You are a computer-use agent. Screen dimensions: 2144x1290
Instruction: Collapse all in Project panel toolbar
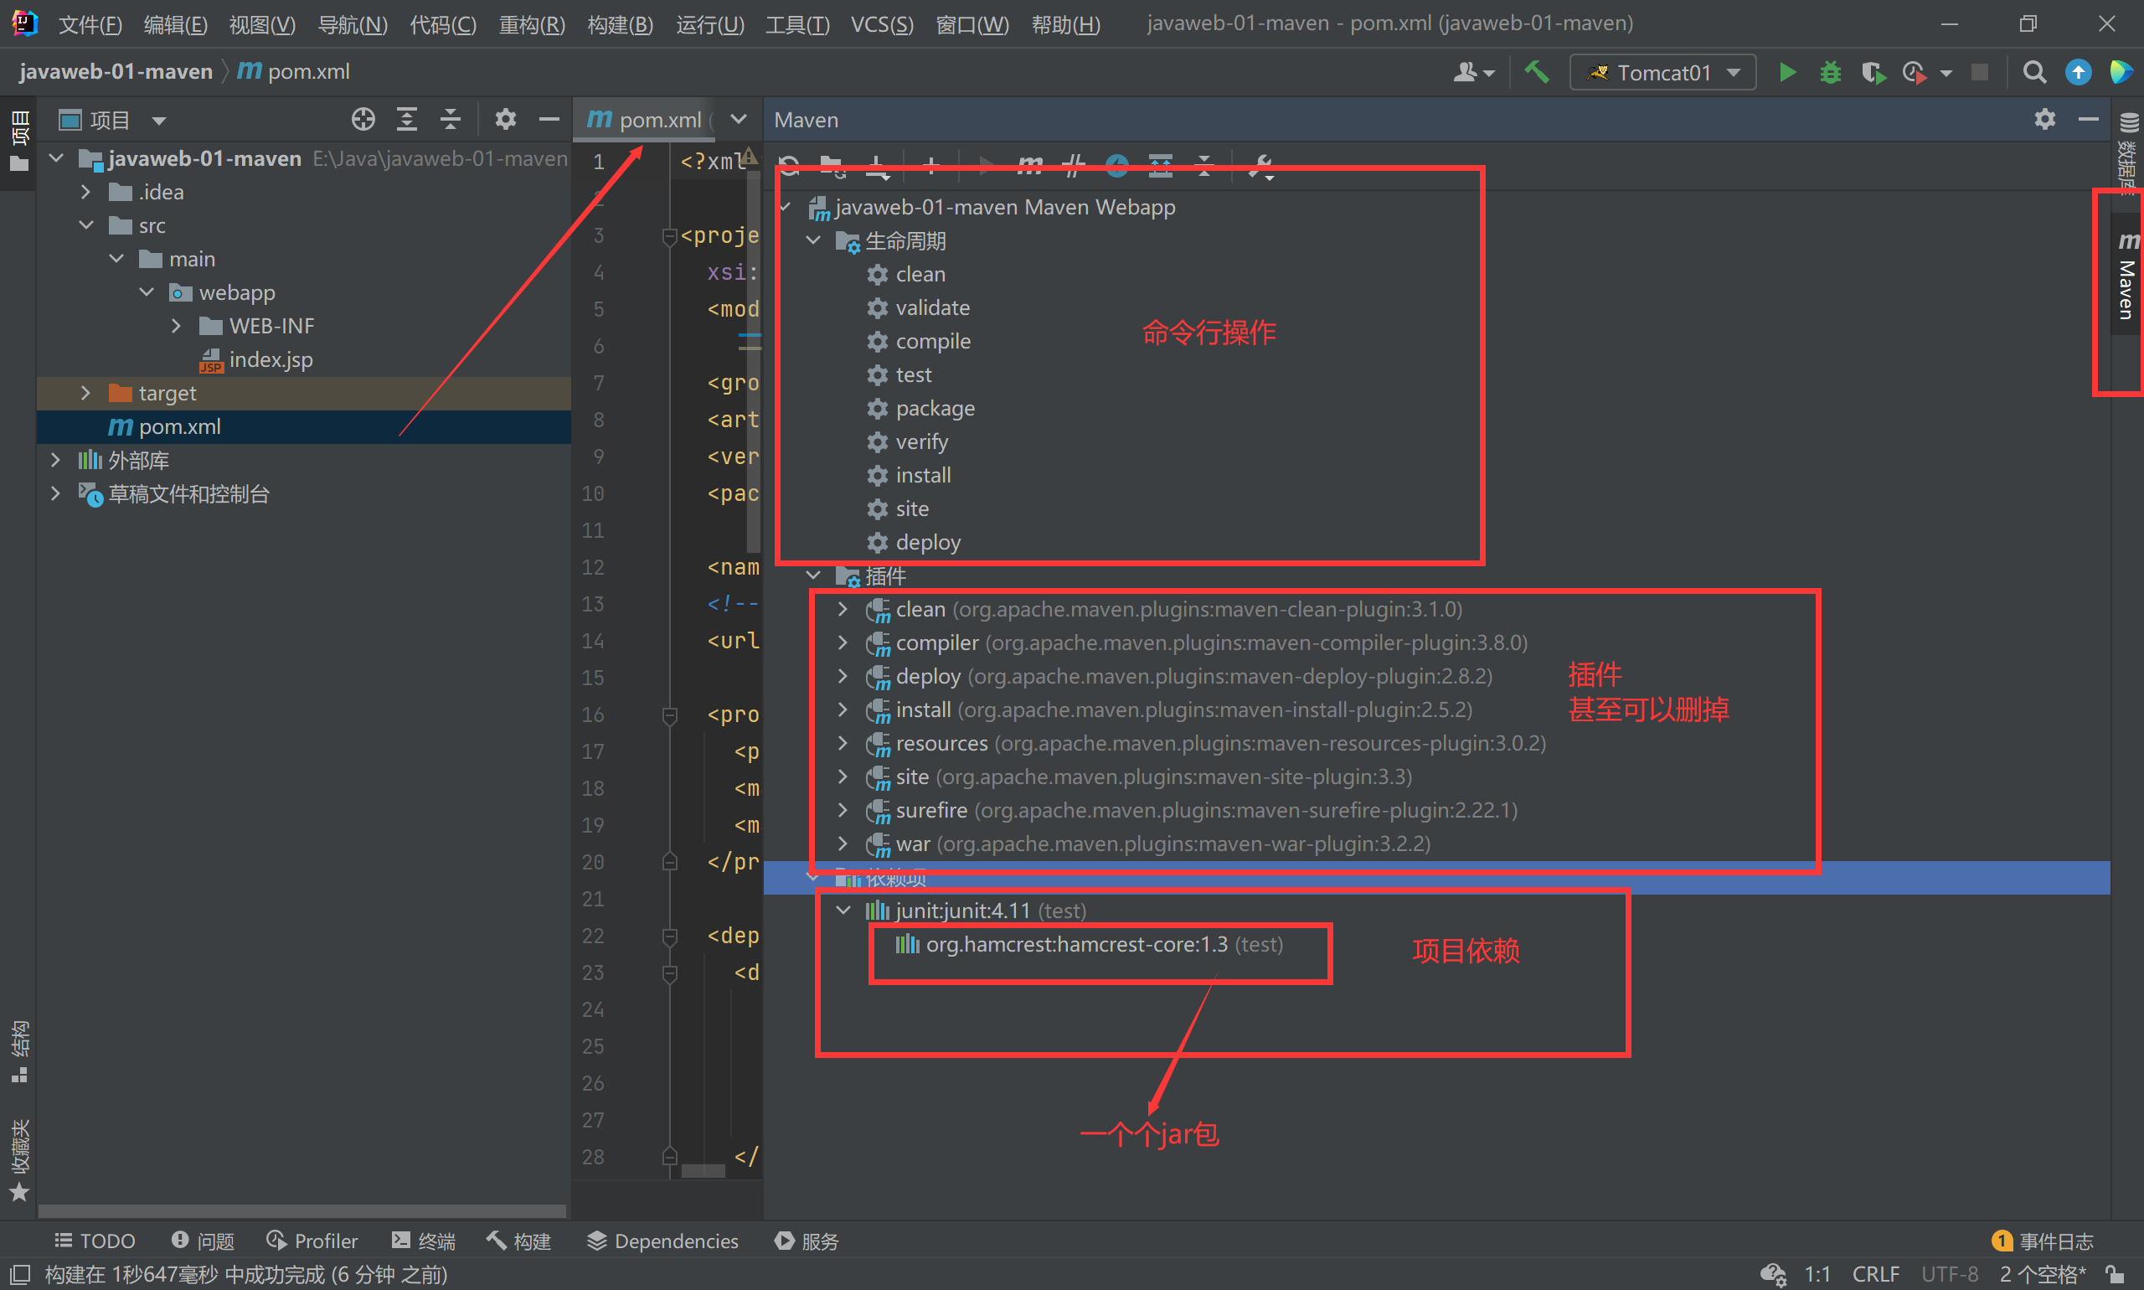click(x=451, y=119)
